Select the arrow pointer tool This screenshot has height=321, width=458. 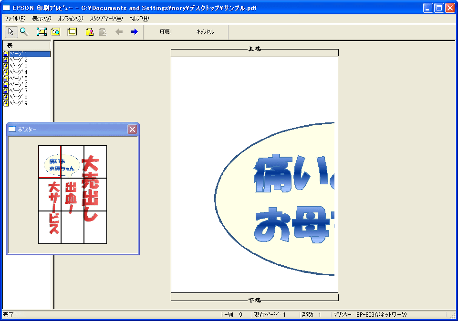pyautogui.click(x=11, y=32)
